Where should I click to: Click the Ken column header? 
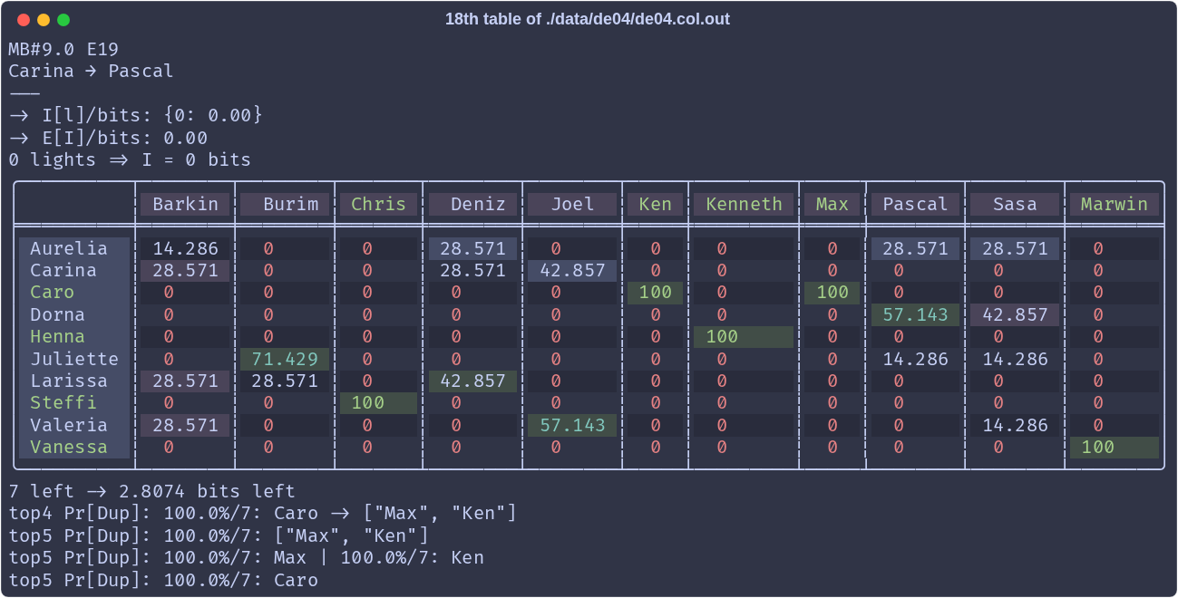pyautogui.click(x=655, y=204)
